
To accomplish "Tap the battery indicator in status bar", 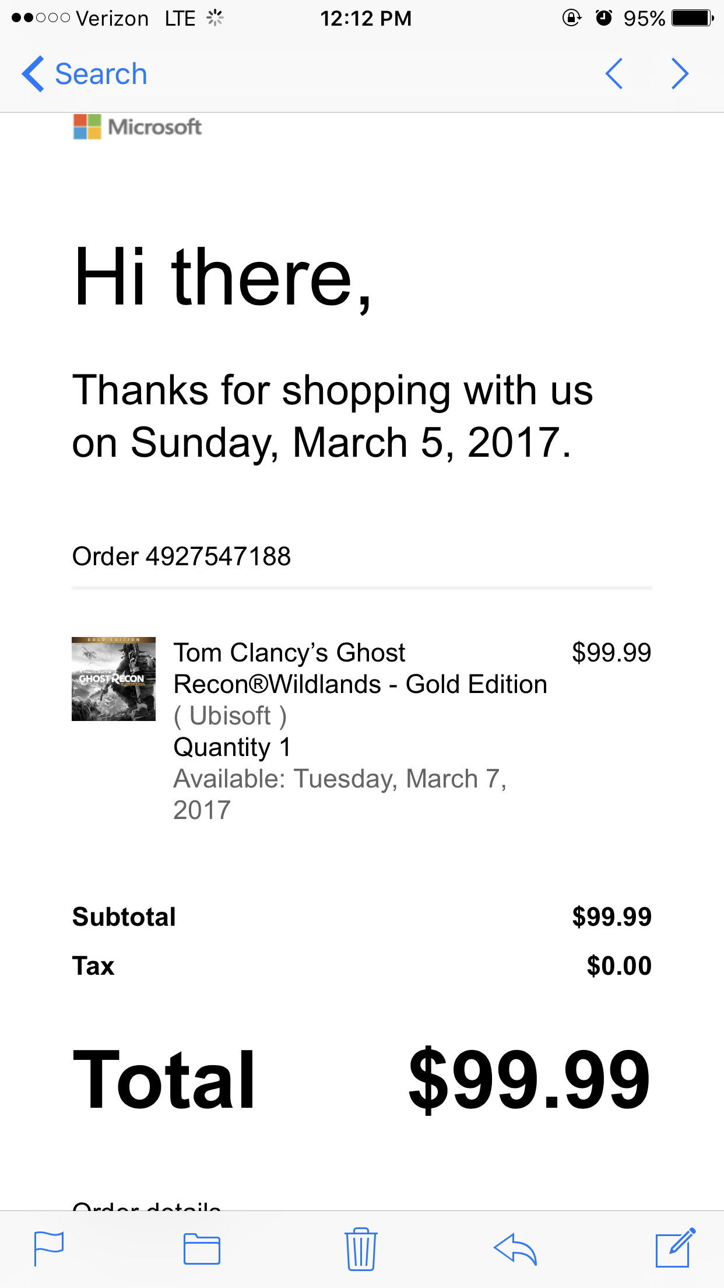I will (x=692, y=18).
